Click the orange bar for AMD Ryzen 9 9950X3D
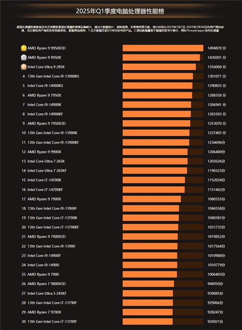 [163, 48]
